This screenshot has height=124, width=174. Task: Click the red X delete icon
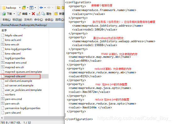[33, 14]
